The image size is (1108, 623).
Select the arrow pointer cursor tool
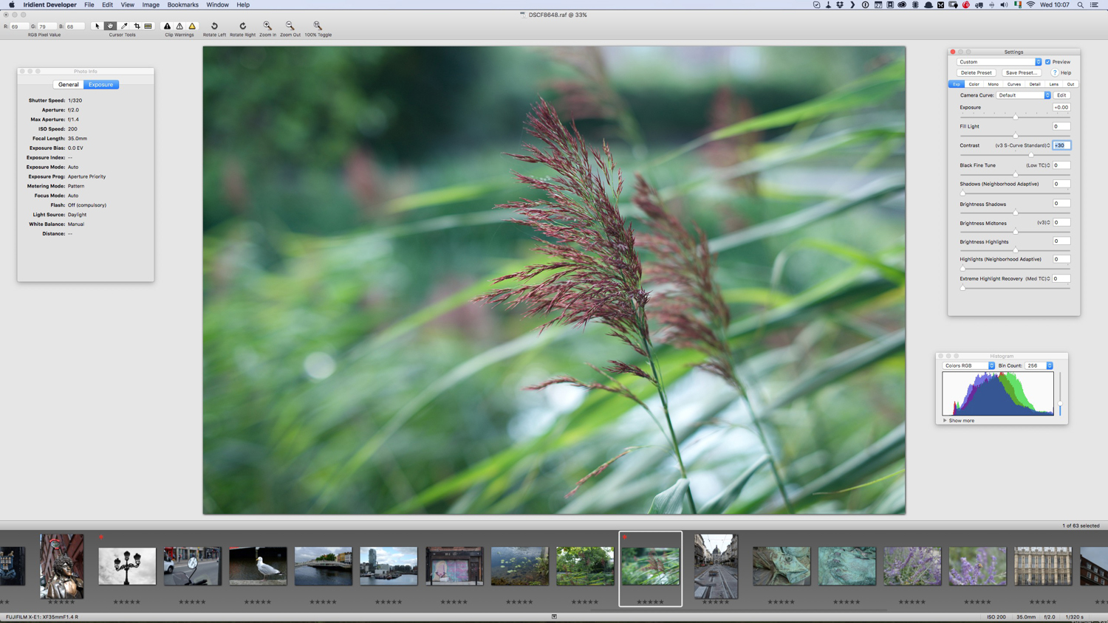[x=97, y=26]
